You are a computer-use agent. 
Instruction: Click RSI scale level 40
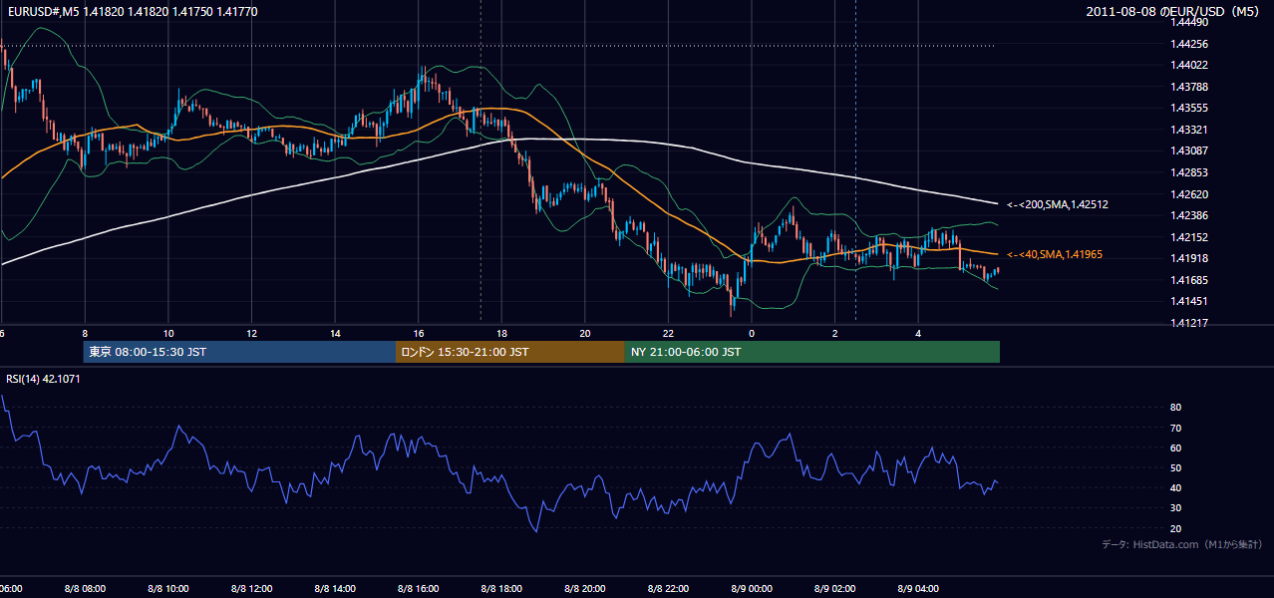[1176, 487]
